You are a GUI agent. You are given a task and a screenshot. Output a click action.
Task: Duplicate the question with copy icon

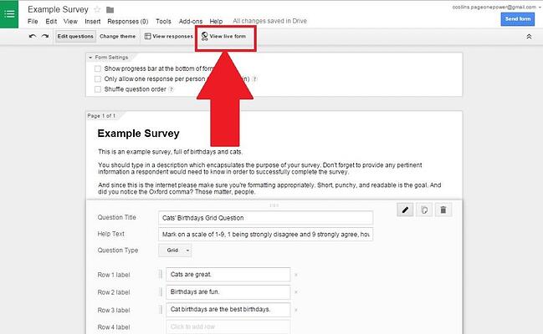tap(424, 210)
